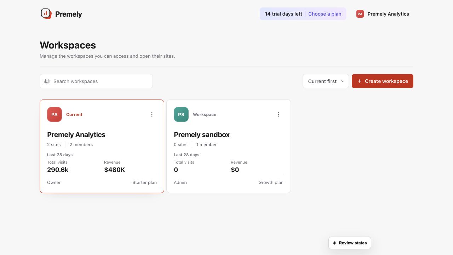Click the 290.6k total visits value
Screen dimensions: 453x255
pyautogui.click(x=58, y=170)
